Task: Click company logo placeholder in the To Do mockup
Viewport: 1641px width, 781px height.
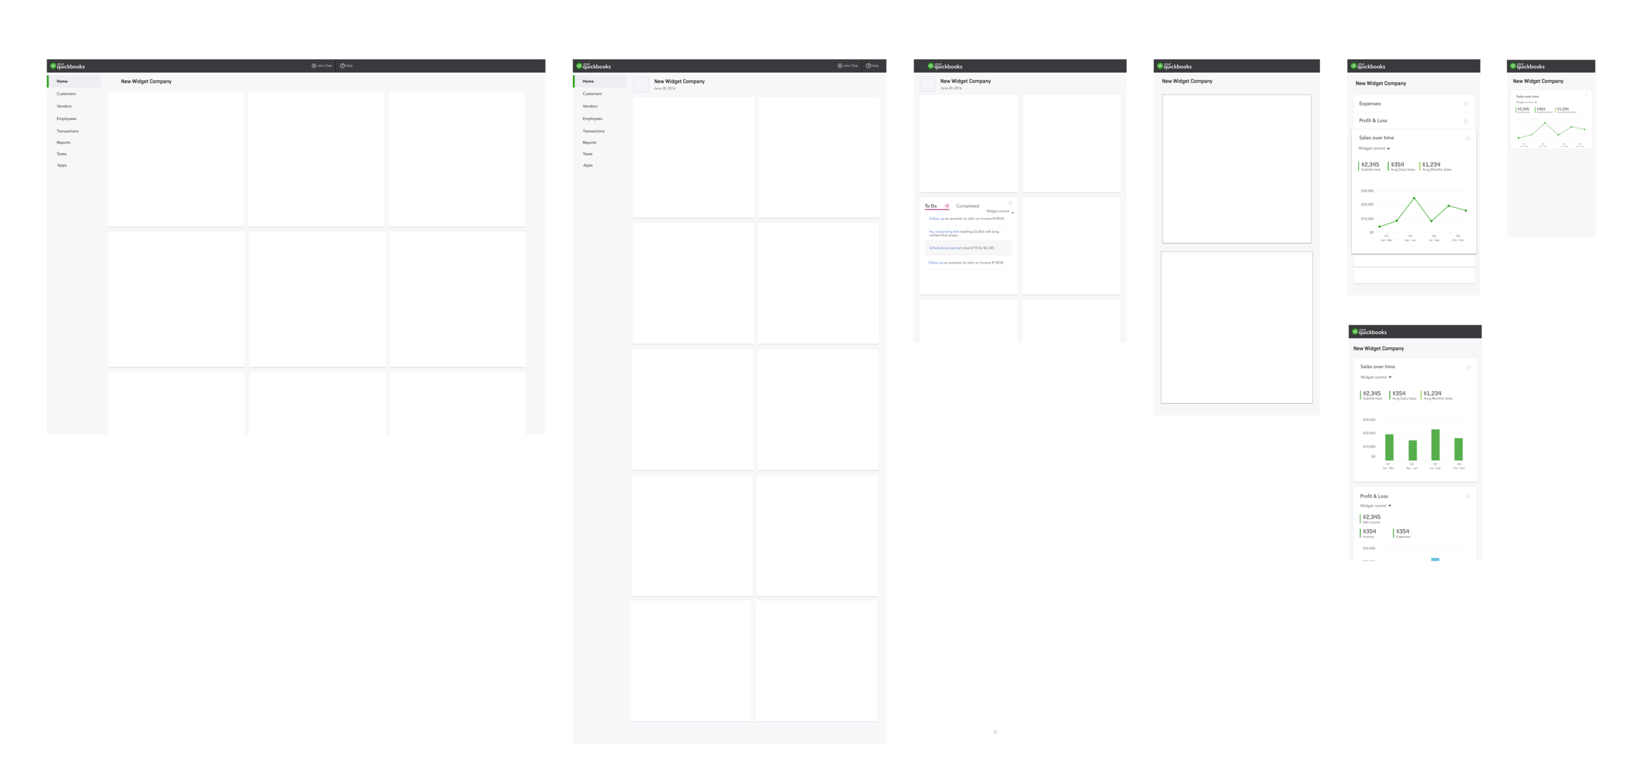Action: click(x=927, y=84)
